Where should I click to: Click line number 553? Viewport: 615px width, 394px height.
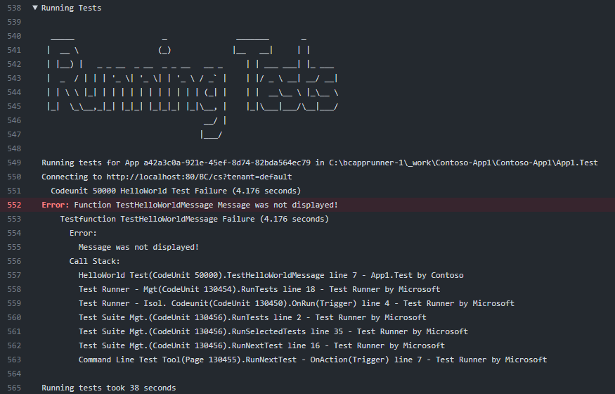(14, 219)
